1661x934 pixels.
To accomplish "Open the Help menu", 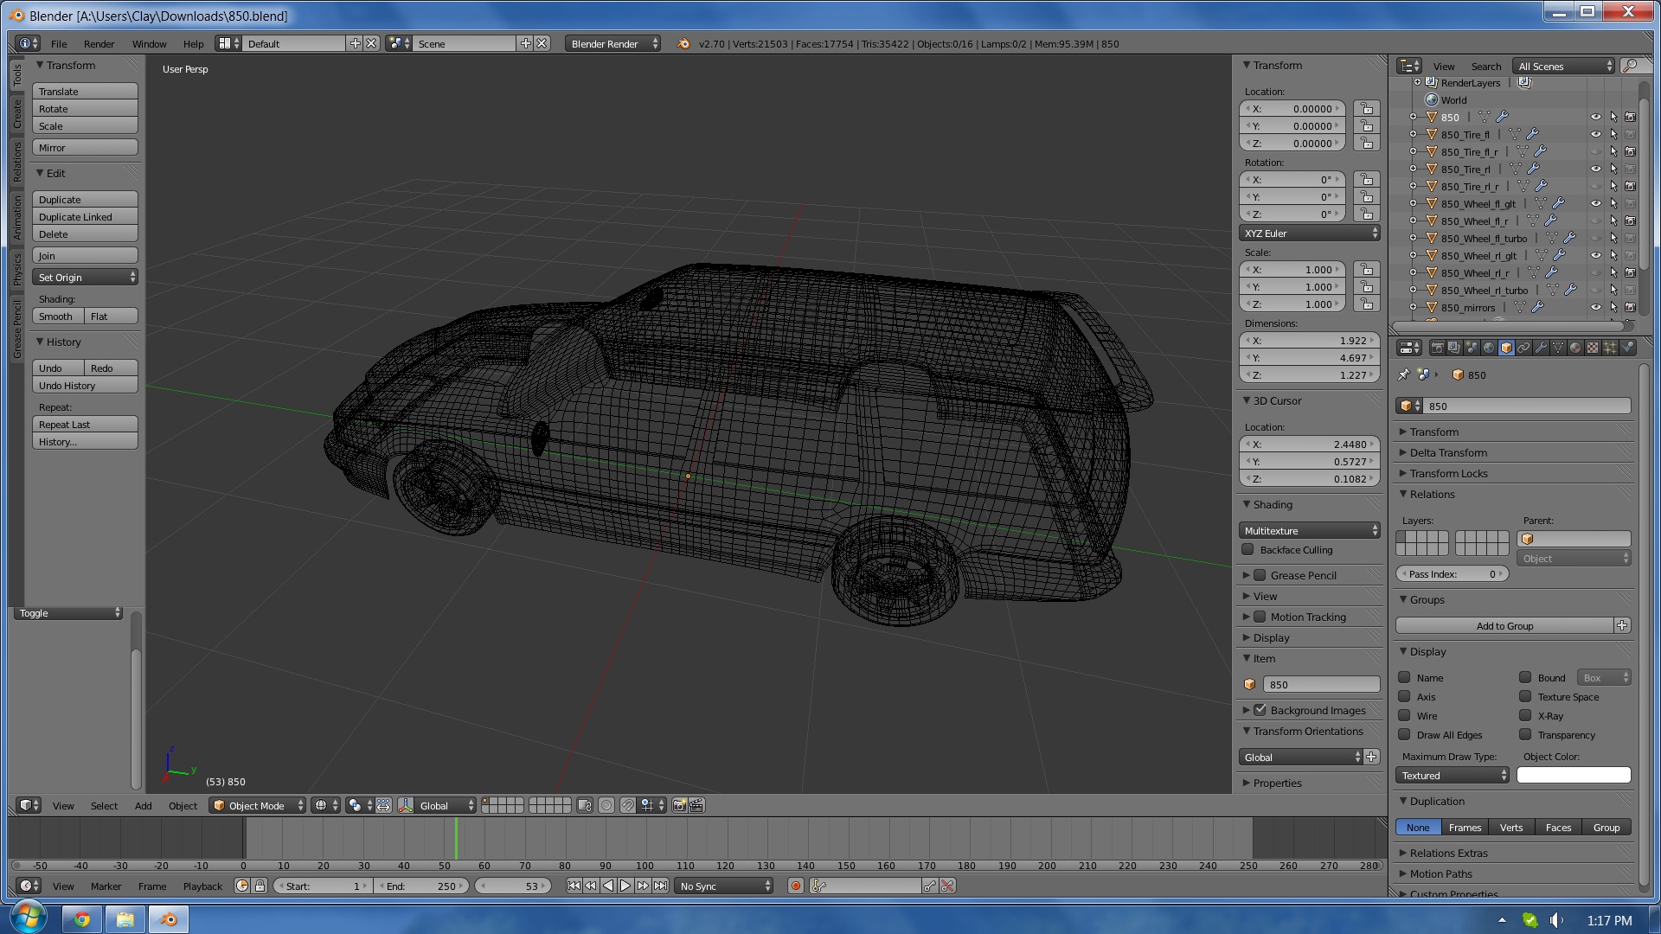I will coord(193,43).
